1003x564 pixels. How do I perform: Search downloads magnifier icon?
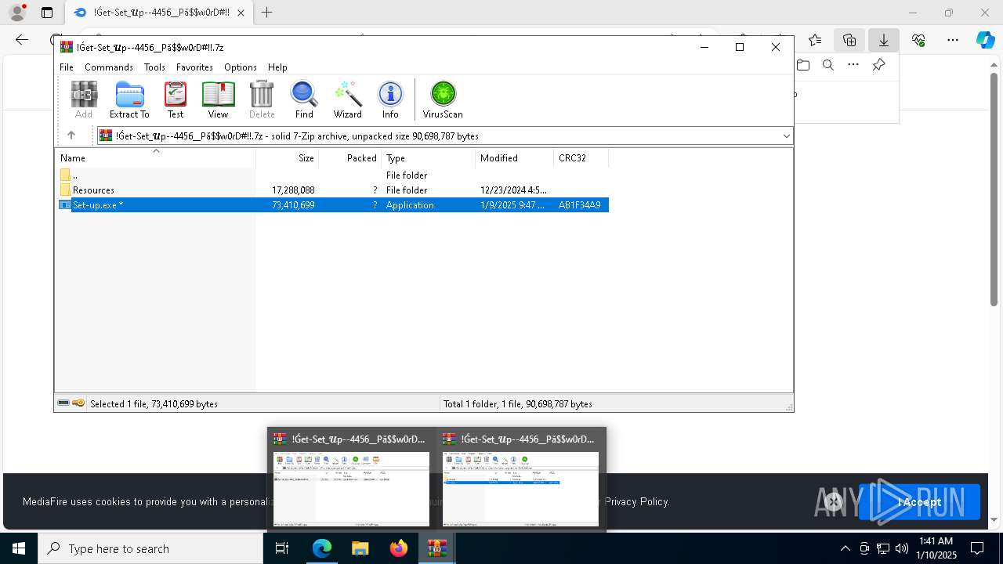click(828, 65)
